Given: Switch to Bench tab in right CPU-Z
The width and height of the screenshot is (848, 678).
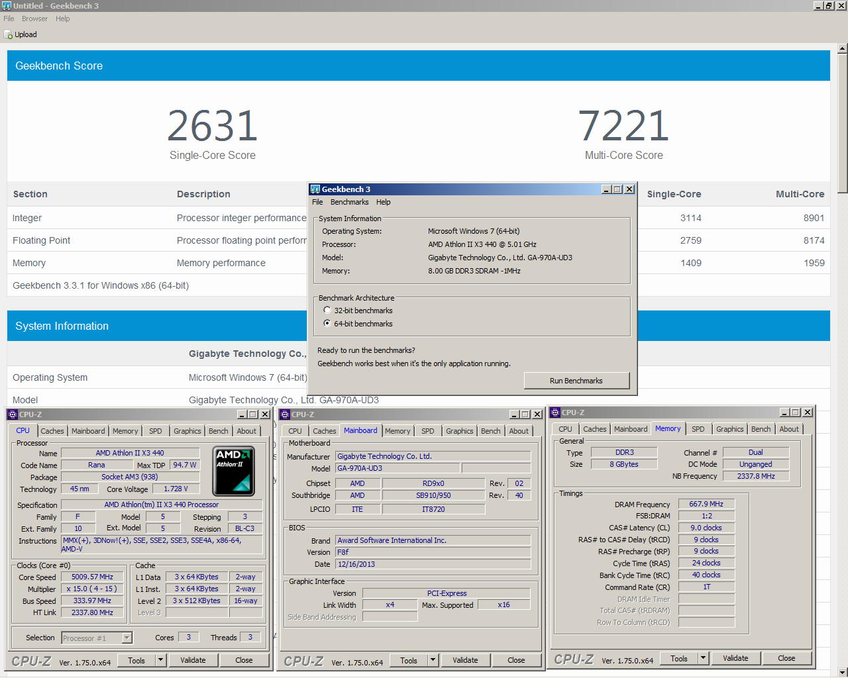Looking at the screenshot, I should [x=761, y=429].
